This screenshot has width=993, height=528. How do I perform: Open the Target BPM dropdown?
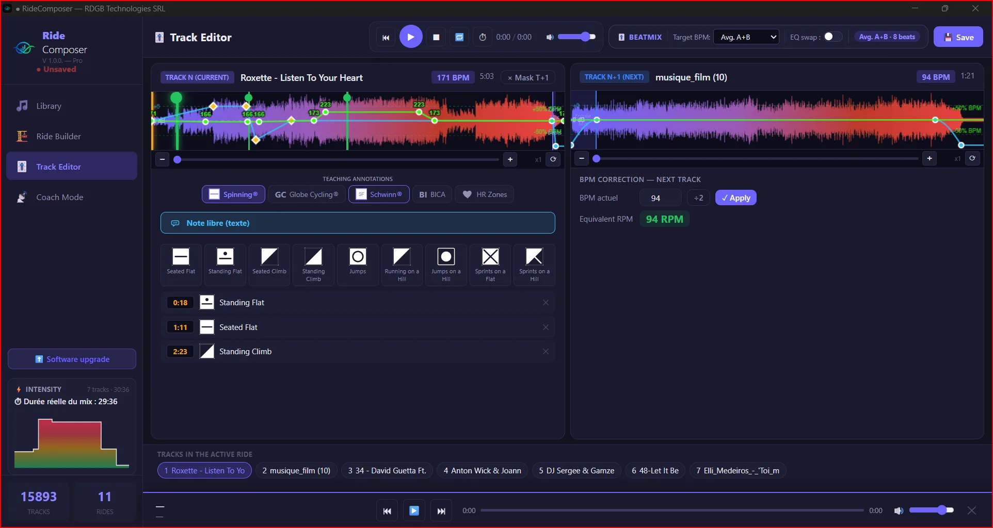(746, 37)
